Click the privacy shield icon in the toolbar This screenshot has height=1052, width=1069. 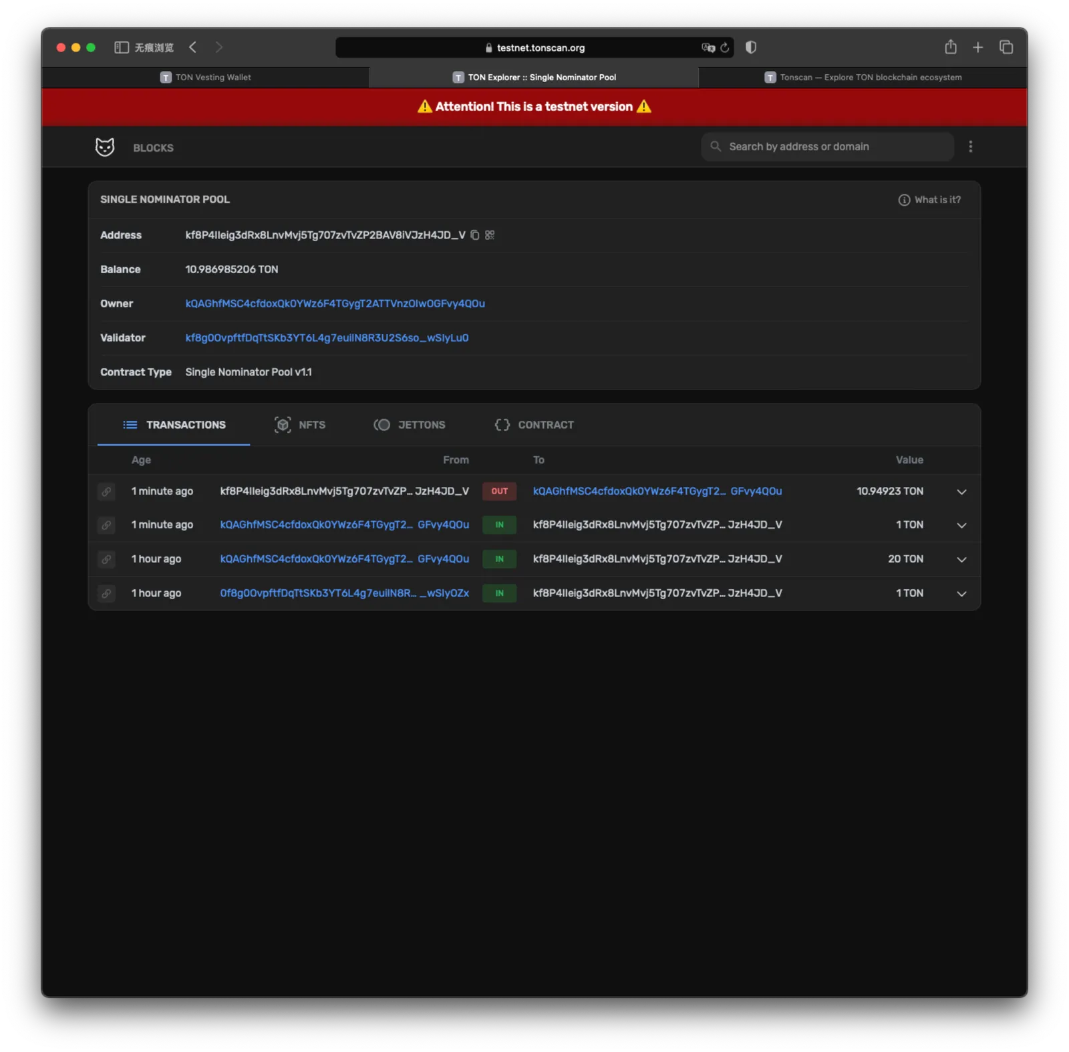(750, 47)
